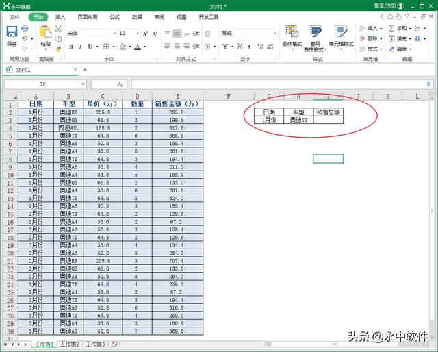Switch to the 插入 ribbon tab
The width and height of the screenshot is (438, 352).
pyautogui.click(x=60, y=17)
